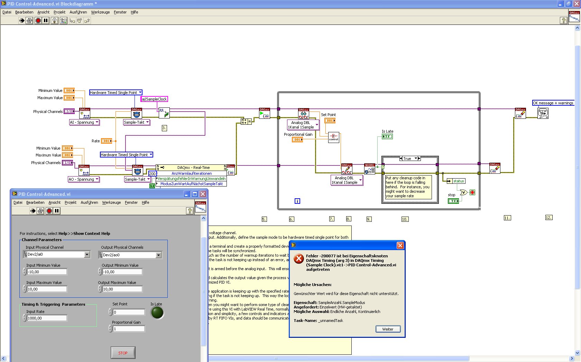
Task: Expand the Input Physical Channel dropdown
Action: [x=87, y=255]
